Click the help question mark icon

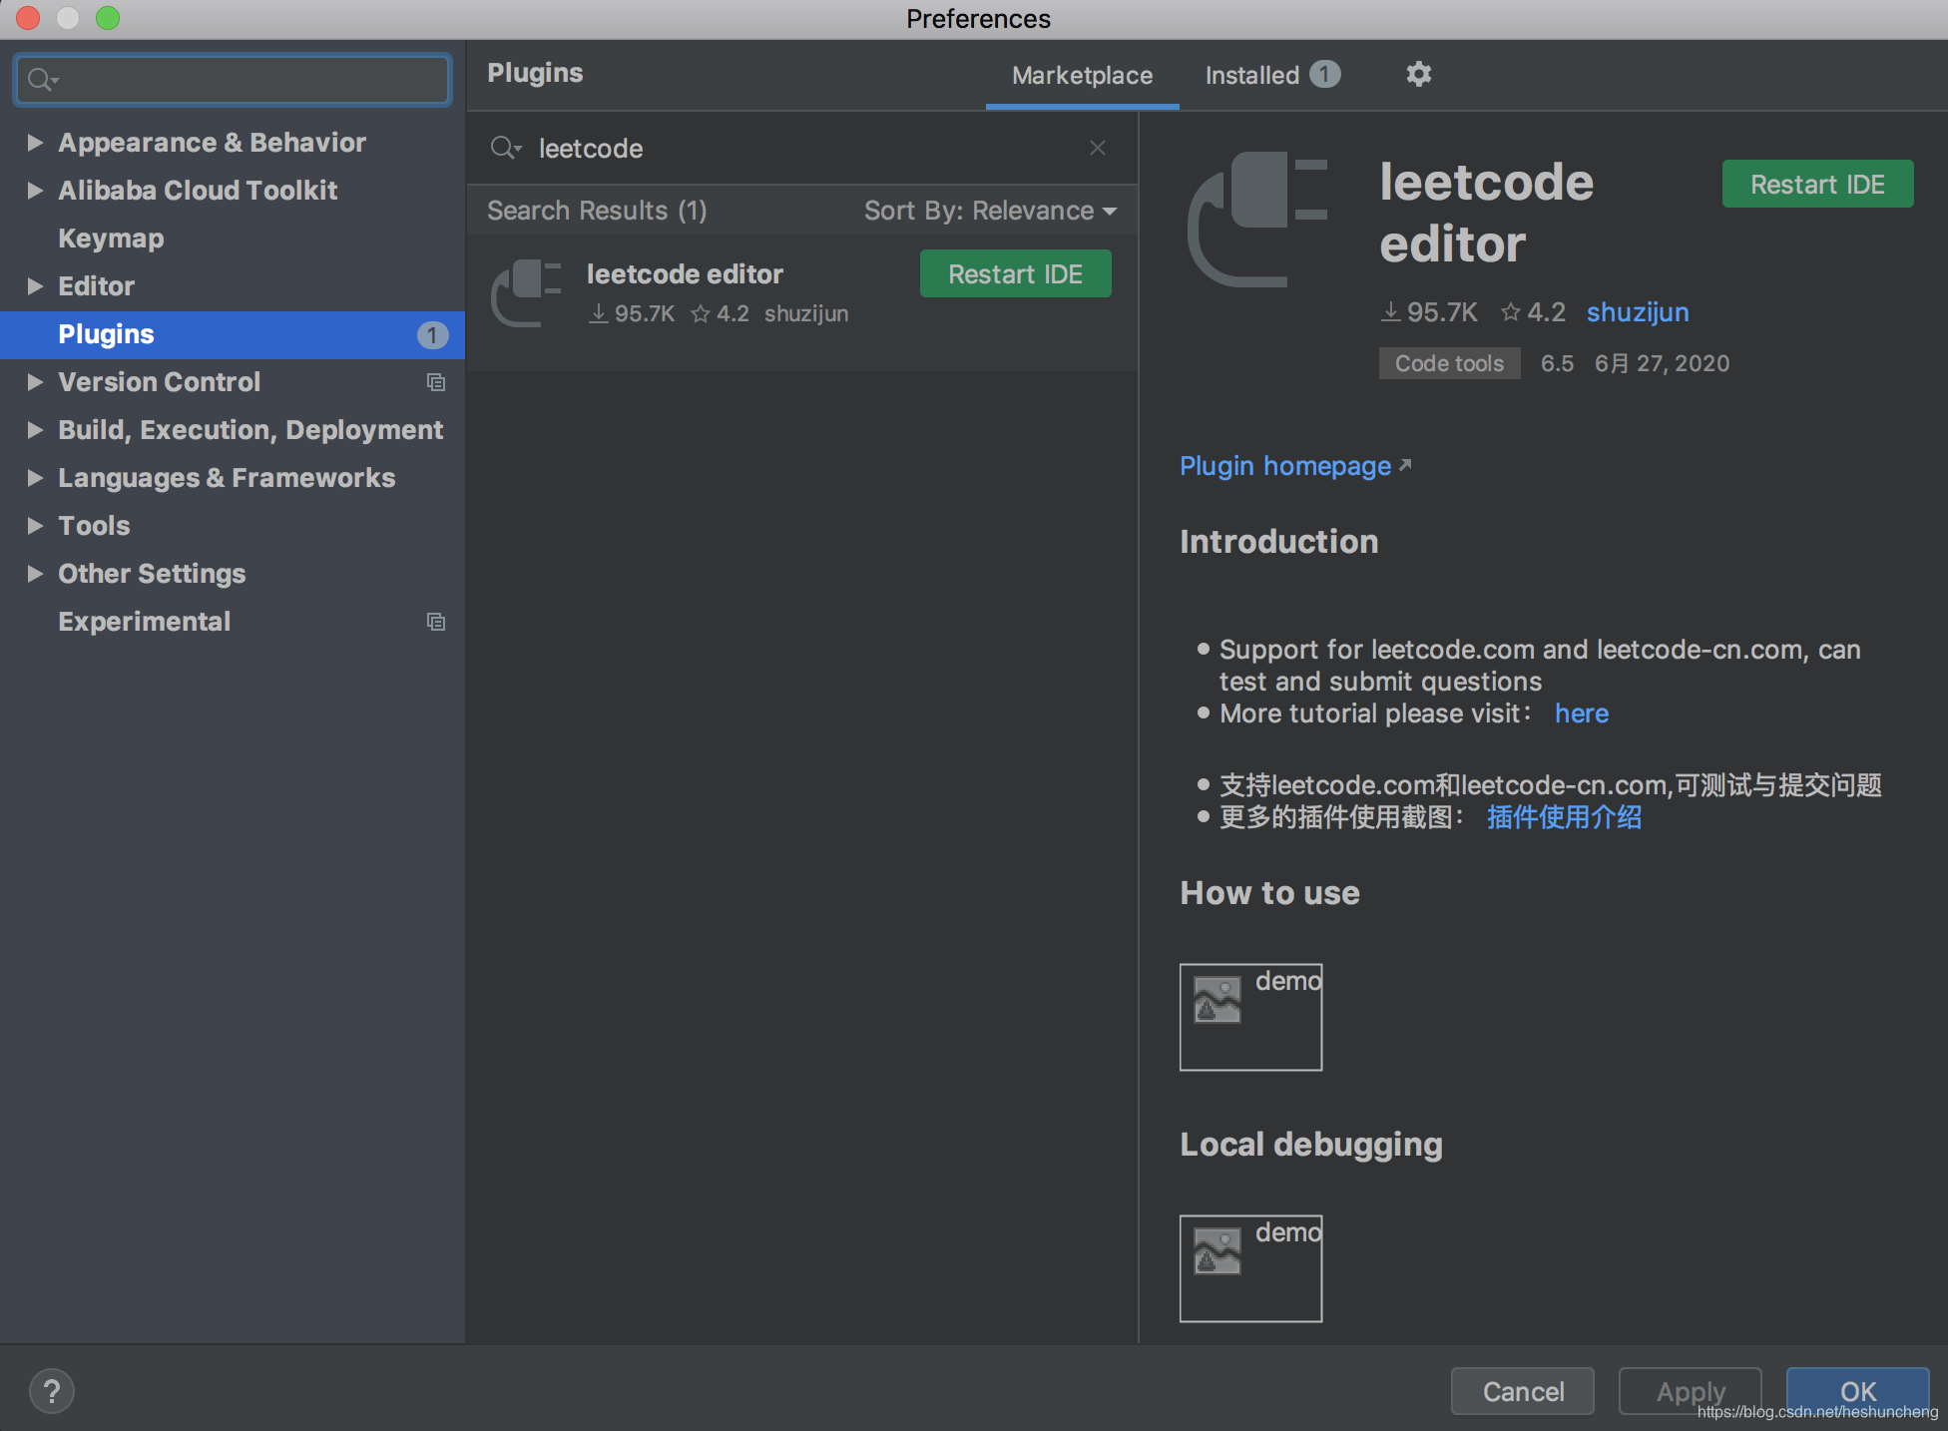pyautogui.click(x=51, y=1390)
